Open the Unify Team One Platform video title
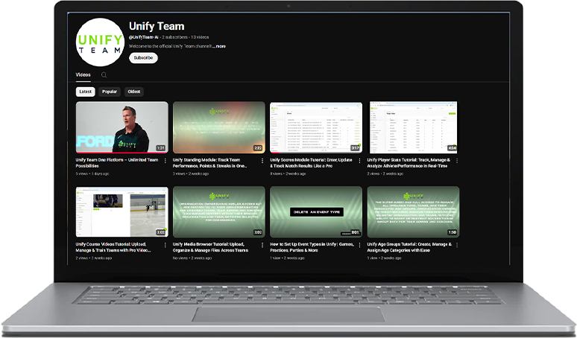The image size is (577, 338). click(x=116, y=162)
